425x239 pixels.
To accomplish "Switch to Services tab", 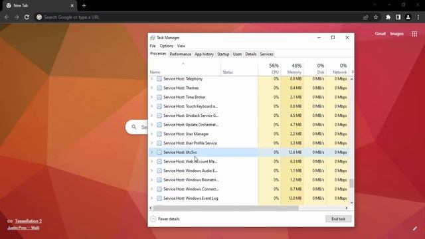I will [266, 54].
